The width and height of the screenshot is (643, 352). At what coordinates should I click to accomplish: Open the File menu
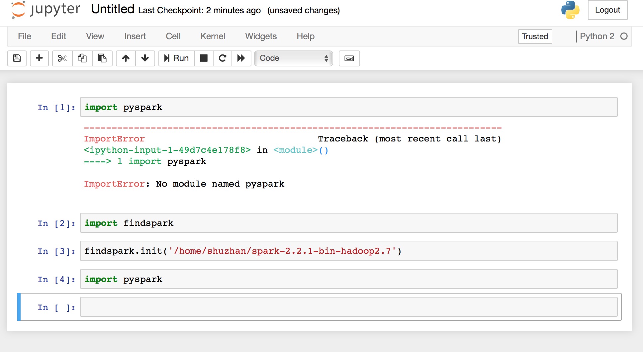click(25, 36)
